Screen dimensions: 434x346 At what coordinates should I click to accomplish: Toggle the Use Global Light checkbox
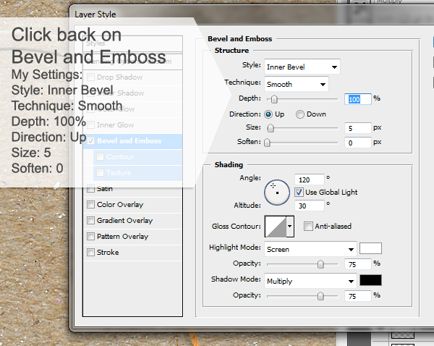pos(299,193)
